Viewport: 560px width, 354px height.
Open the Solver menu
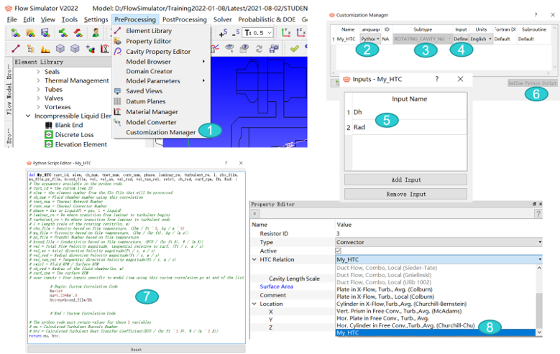point(223,19)
